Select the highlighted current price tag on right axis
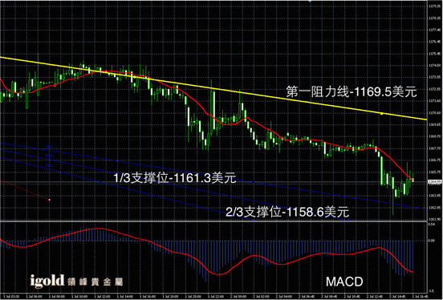 tap(435, 182)
